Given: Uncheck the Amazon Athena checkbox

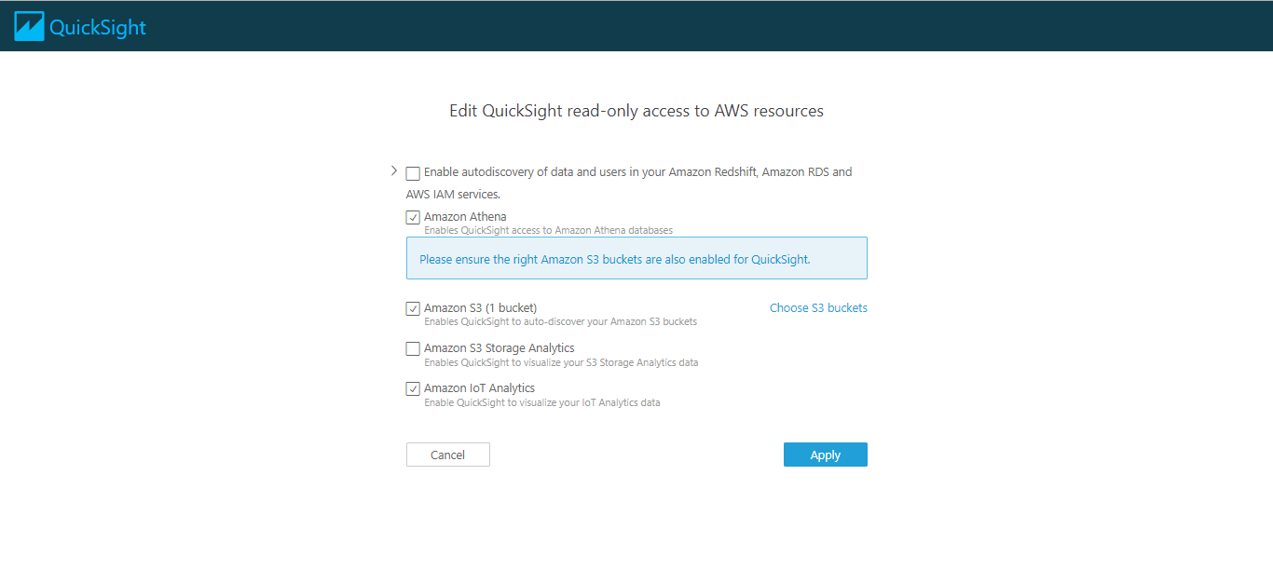Looking at the screenshot, I should coord(412,217).
